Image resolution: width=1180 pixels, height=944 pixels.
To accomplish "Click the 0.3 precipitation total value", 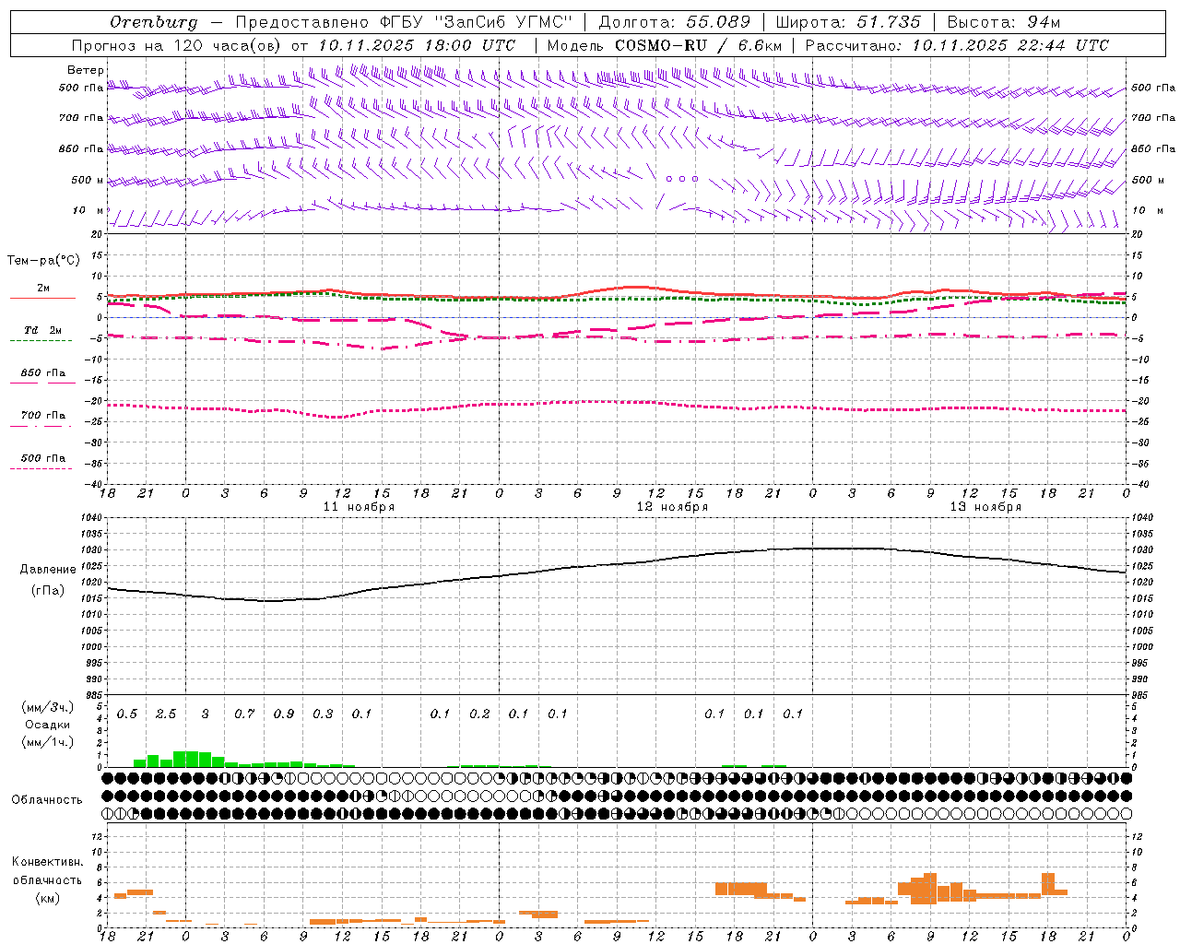I will point(323,714).
